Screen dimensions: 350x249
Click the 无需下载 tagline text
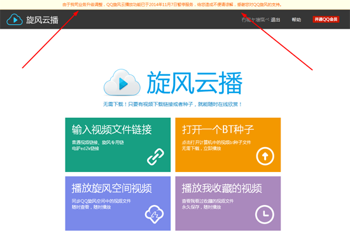tap(172, 104)
